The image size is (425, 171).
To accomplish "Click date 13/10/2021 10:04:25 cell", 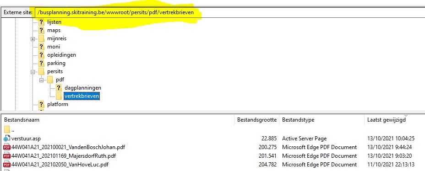I will (x=391, y=139).
